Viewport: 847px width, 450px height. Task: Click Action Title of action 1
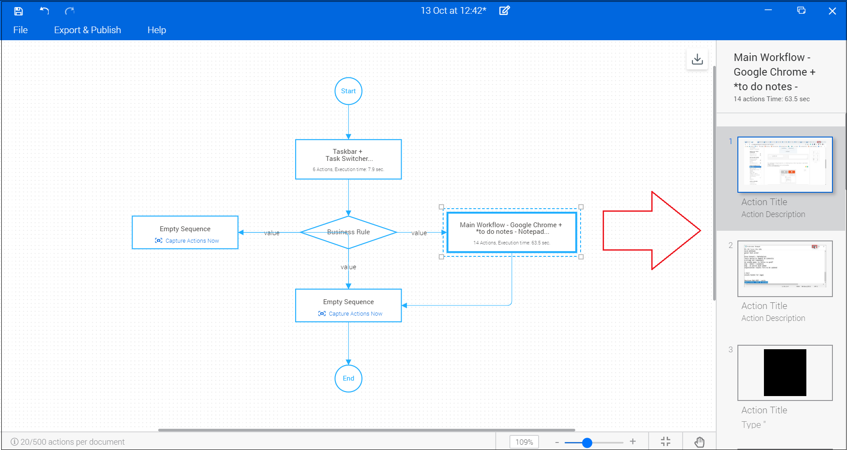764,202
